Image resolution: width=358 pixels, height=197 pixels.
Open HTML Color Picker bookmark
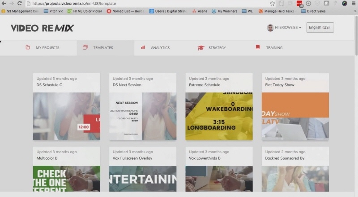[x=85, y=11]
